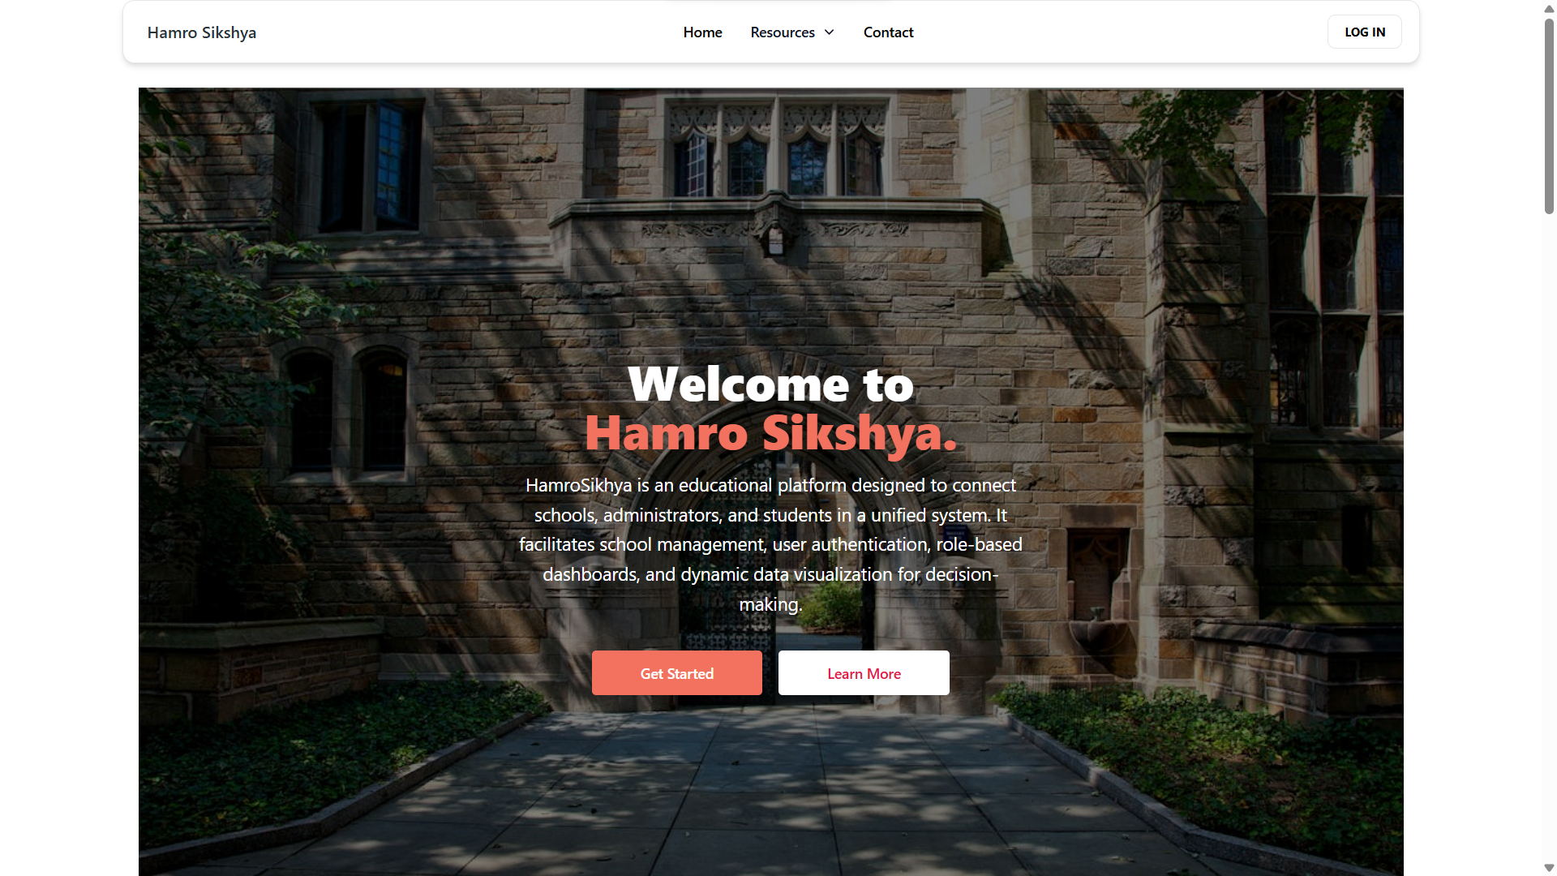The image size is (1557, 876).
Task: Click the empty navbar area beside the Hamro Sikshya brand
Action: (462, 32)
